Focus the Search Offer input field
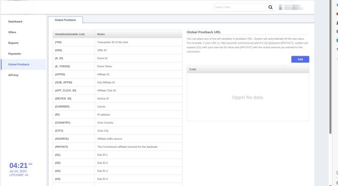Screen dimensions: 338x186 coord(240,8)
